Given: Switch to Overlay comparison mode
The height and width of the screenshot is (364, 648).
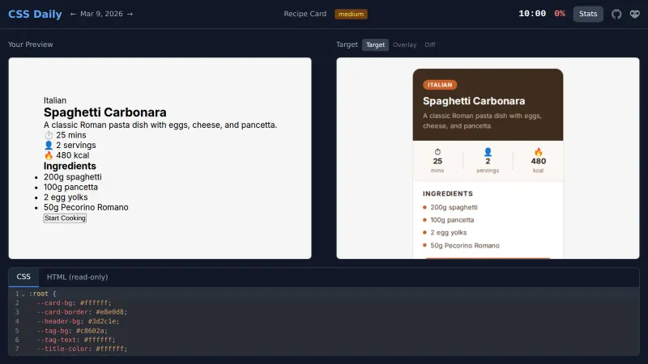Looking at the screenshot, I should [404, 44].
